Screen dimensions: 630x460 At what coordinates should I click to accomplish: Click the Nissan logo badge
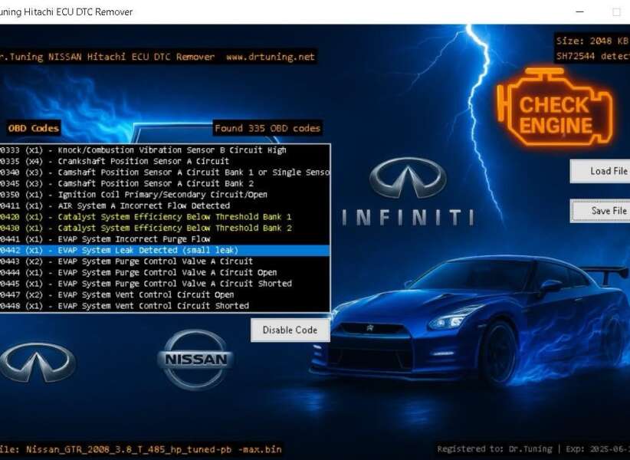click(195, 360)
